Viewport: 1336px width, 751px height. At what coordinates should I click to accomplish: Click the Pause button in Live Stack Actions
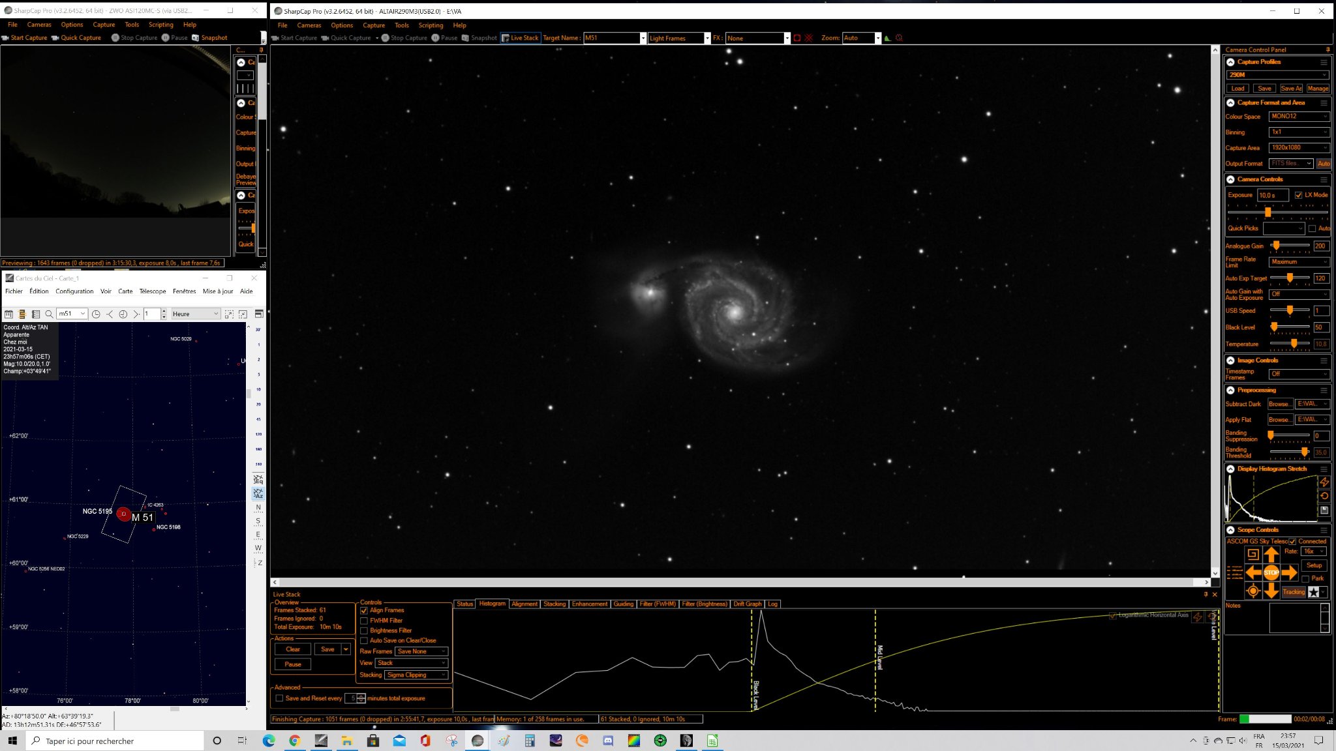pyautogui.click(x=293, y=664)
